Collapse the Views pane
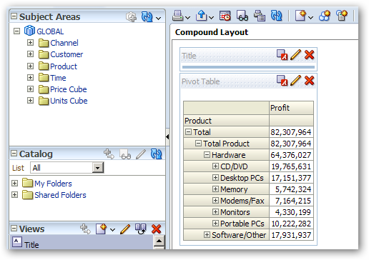This screenshot has height=260, width=369. (x=14, y=229)
